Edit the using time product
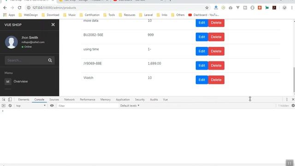 coord(202,51)
